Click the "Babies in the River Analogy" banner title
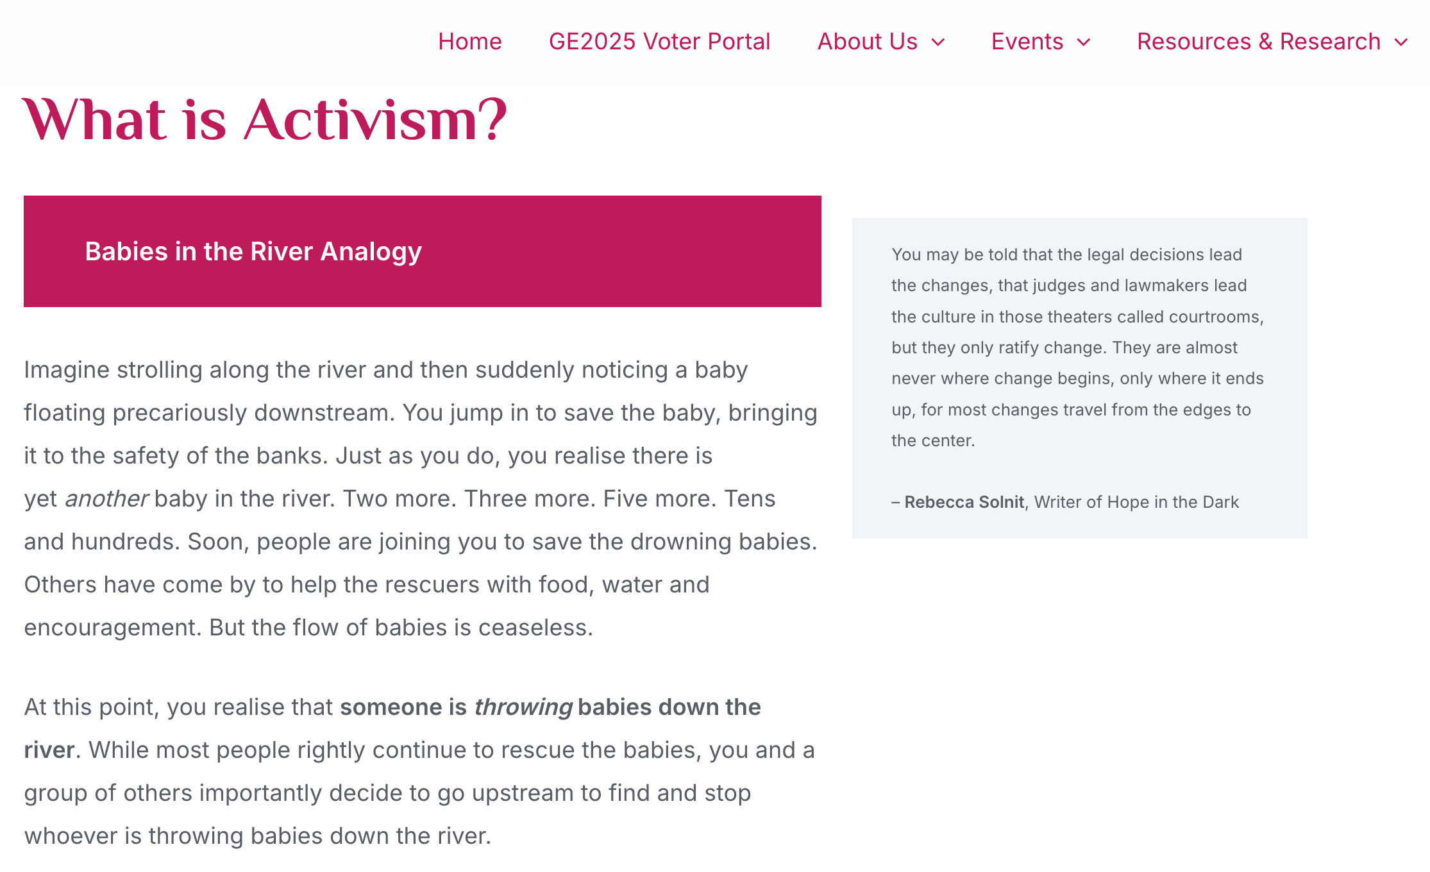Viewport: 1430px width, 872px height. pyautogui.click(x=253, y=251)
